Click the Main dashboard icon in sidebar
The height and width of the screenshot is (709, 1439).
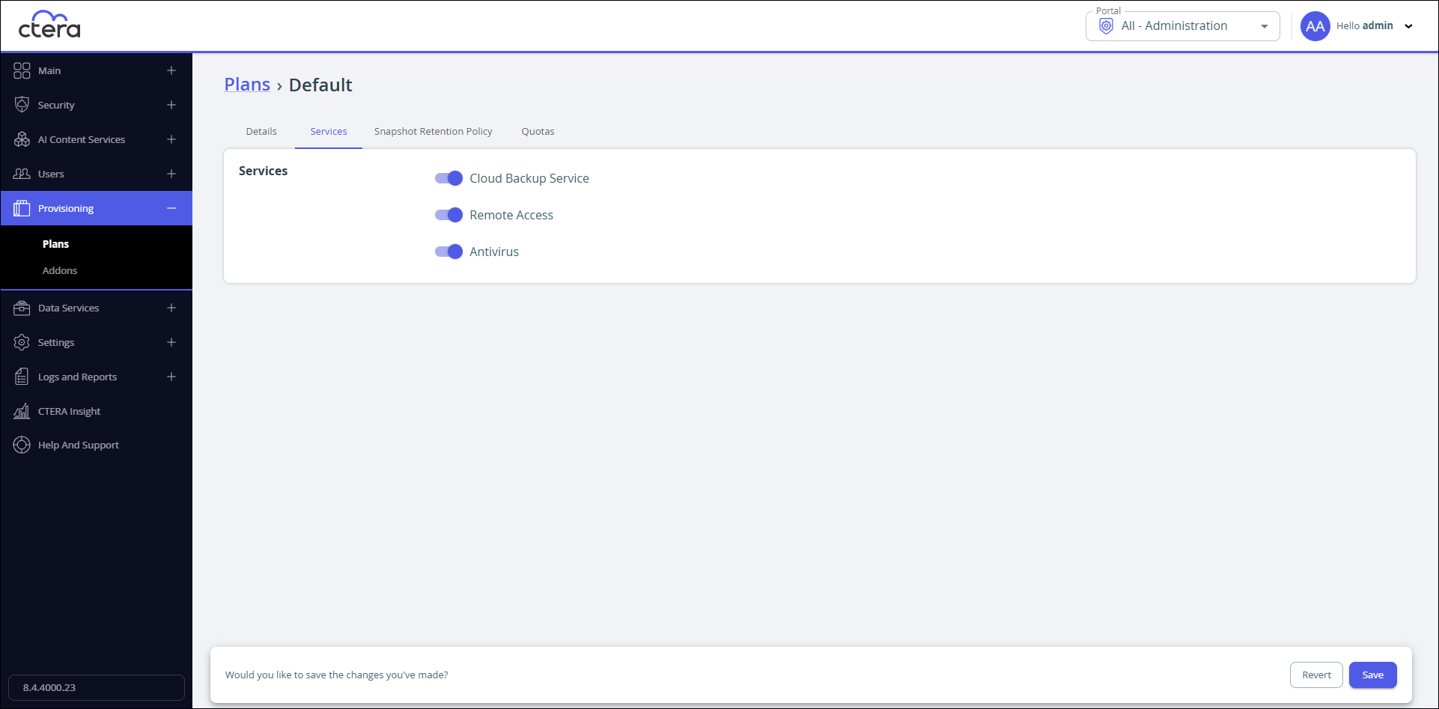coord(22,70)
